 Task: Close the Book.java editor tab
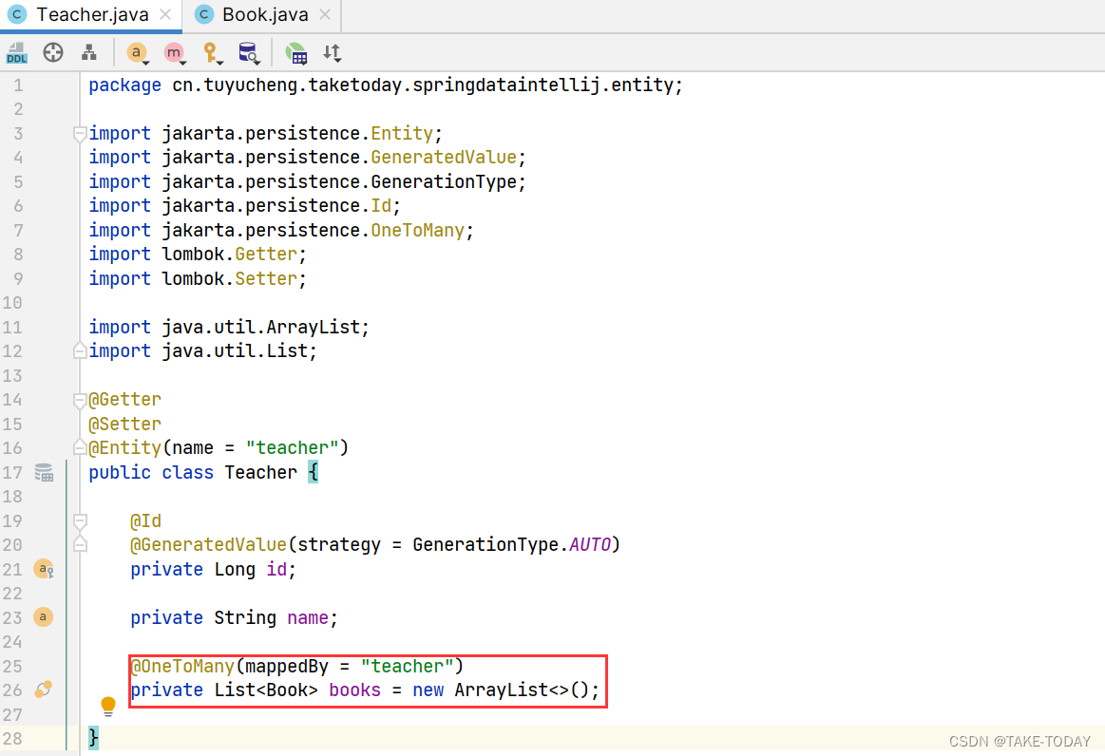click(324, 15)
